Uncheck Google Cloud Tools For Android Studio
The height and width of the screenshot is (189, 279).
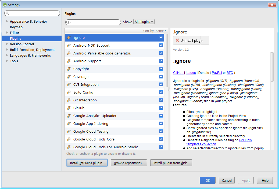click(161, 147)
